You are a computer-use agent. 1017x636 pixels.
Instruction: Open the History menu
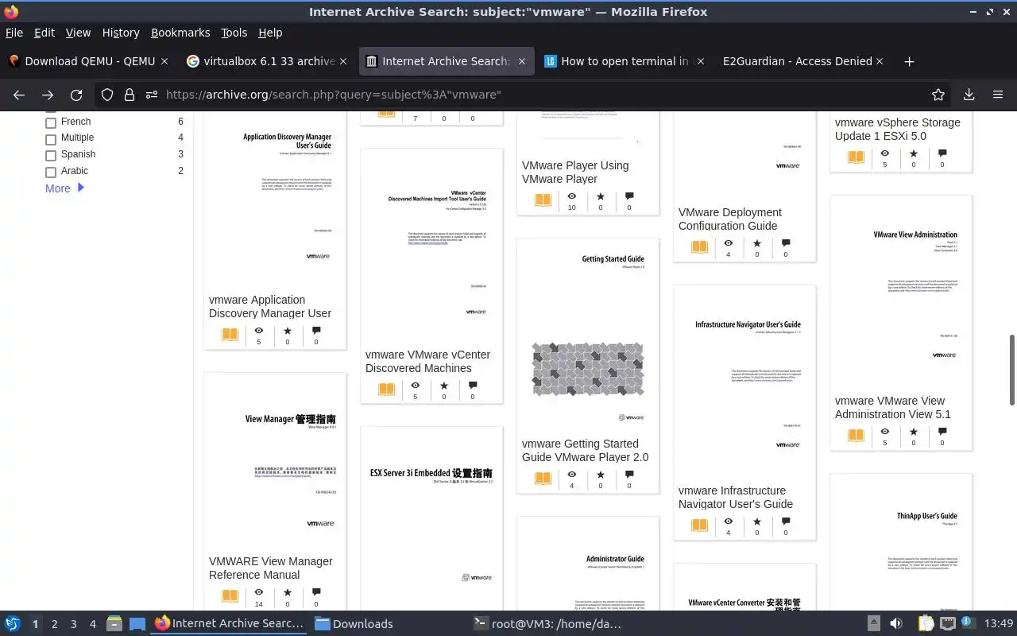121,33
